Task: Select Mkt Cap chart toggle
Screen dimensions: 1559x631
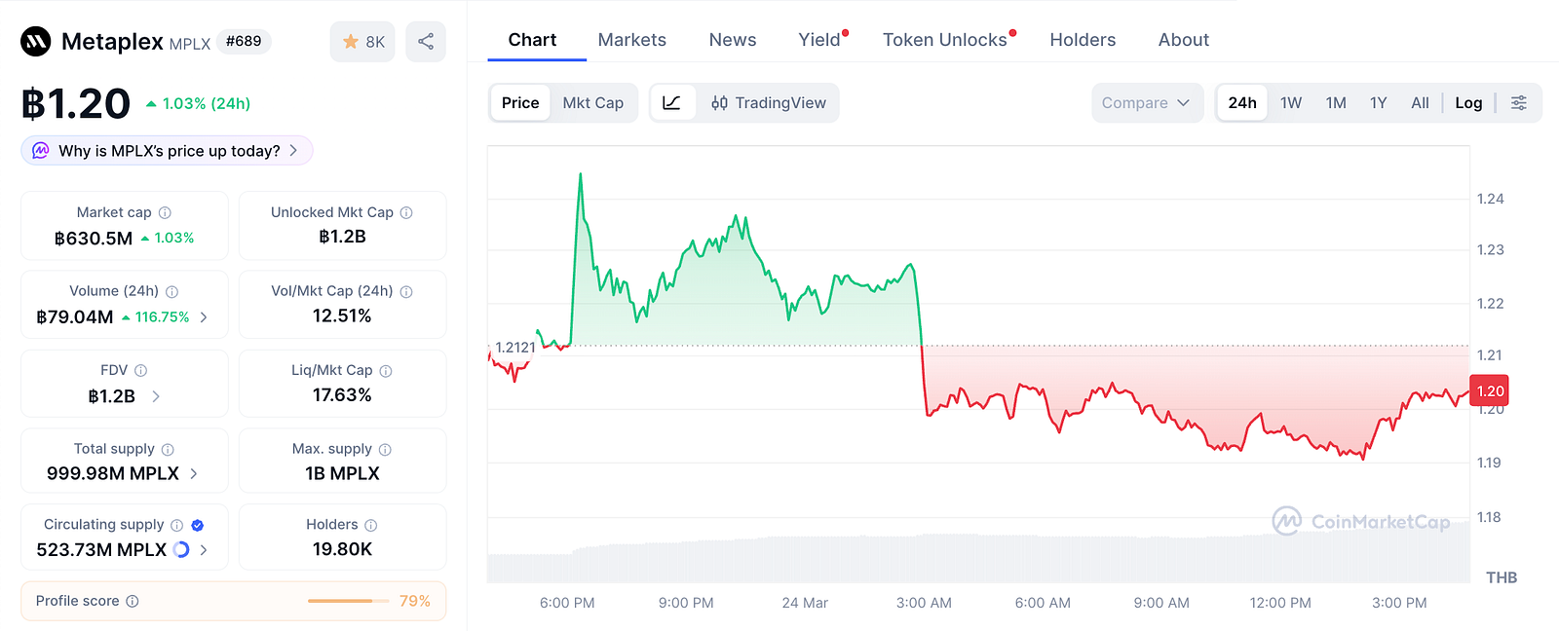Action: (x=592, y=103)
